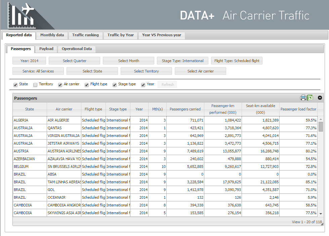Toggle the Year checkbox
The height and width of the screenshot is (236, 329).
click(143, 85)
